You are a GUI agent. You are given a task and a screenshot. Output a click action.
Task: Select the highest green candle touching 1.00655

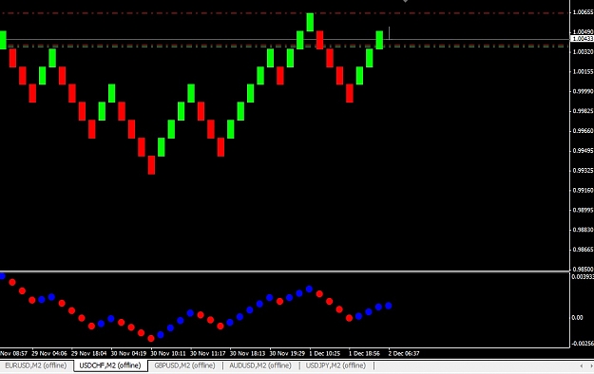(x=310, y=22)
